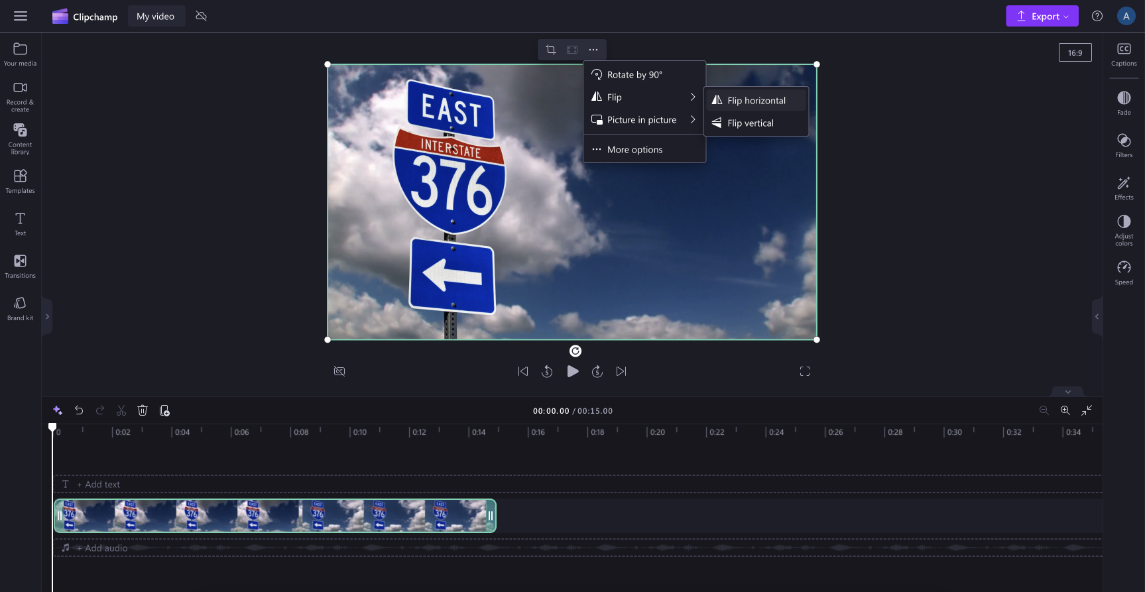The height and width of the screenshot is (592, 1145).
Task: Select the crop tool icon
Action: (550, 50)
